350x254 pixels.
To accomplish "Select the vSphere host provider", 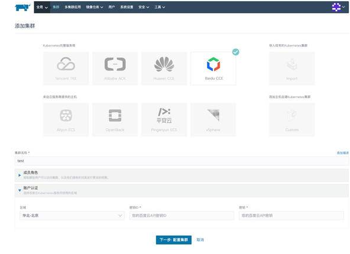I will pos(214,119).
